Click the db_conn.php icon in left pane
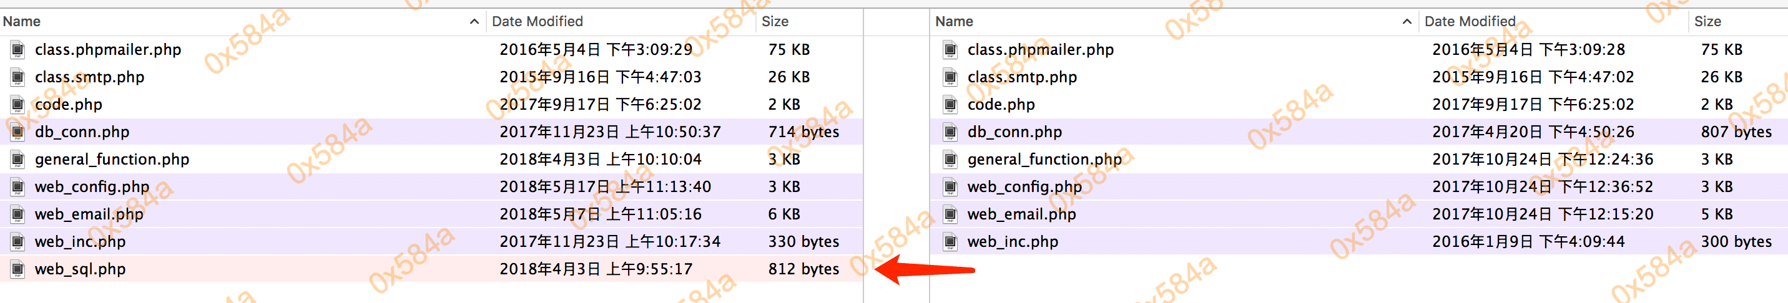This screenshot has width=1788, height=303. tap(18, 132)
